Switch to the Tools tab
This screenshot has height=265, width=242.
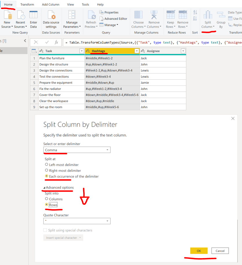(x=85, y=4)
